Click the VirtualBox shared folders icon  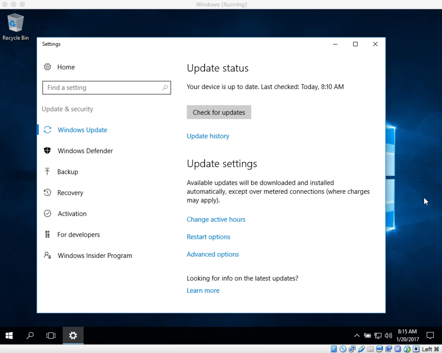point(370,349)
